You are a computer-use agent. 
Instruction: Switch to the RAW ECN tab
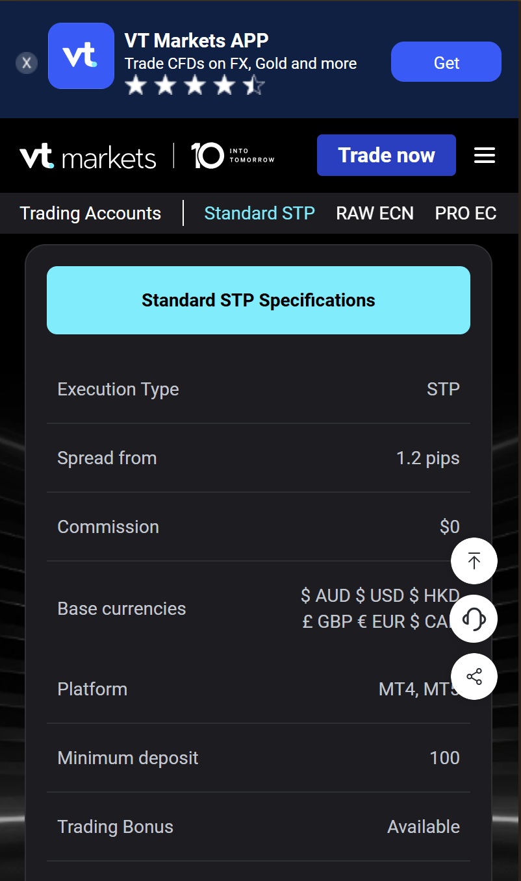coord(375,213)
